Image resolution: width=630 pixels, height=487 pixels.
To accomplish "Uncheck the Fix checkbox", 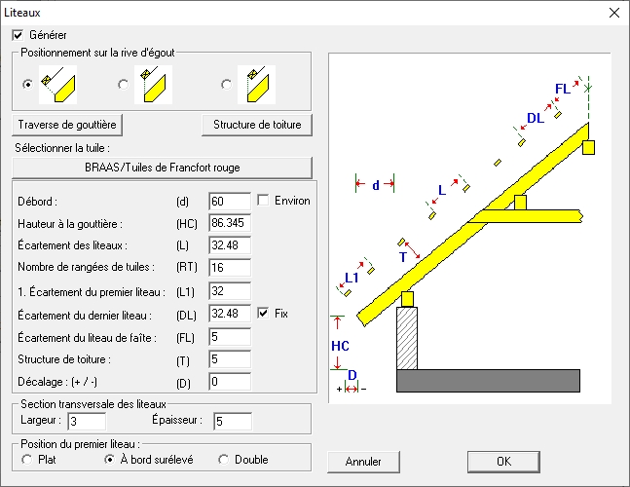I will (263, 313).
